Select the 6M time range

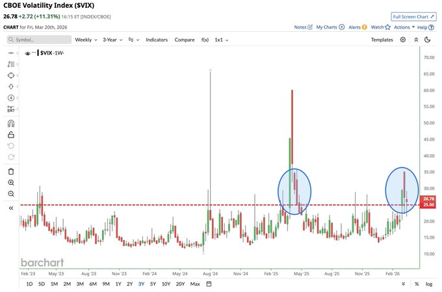[93, 284]
